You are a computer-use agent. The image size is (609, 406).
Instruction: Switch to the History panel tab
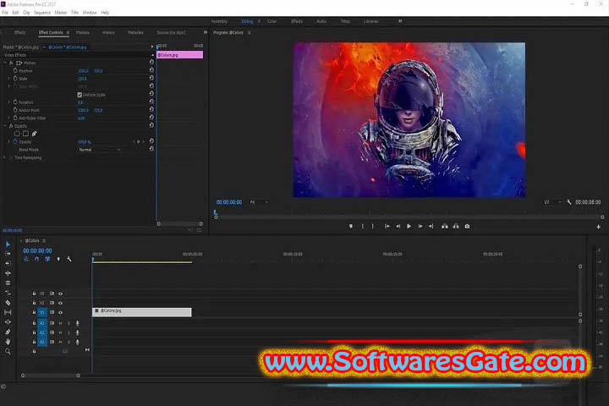(108, 32)
